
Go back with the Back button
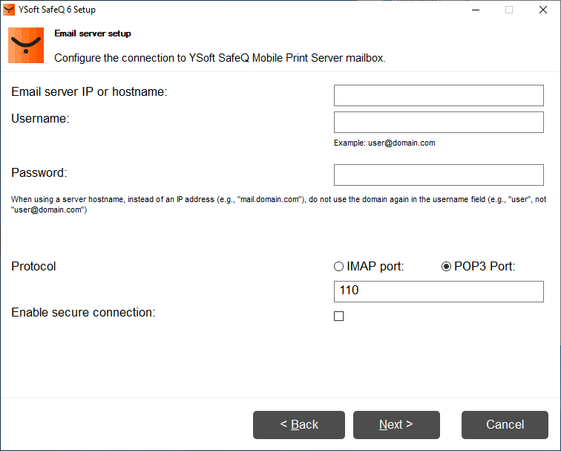pyautogui.click(x=299, y=425)
